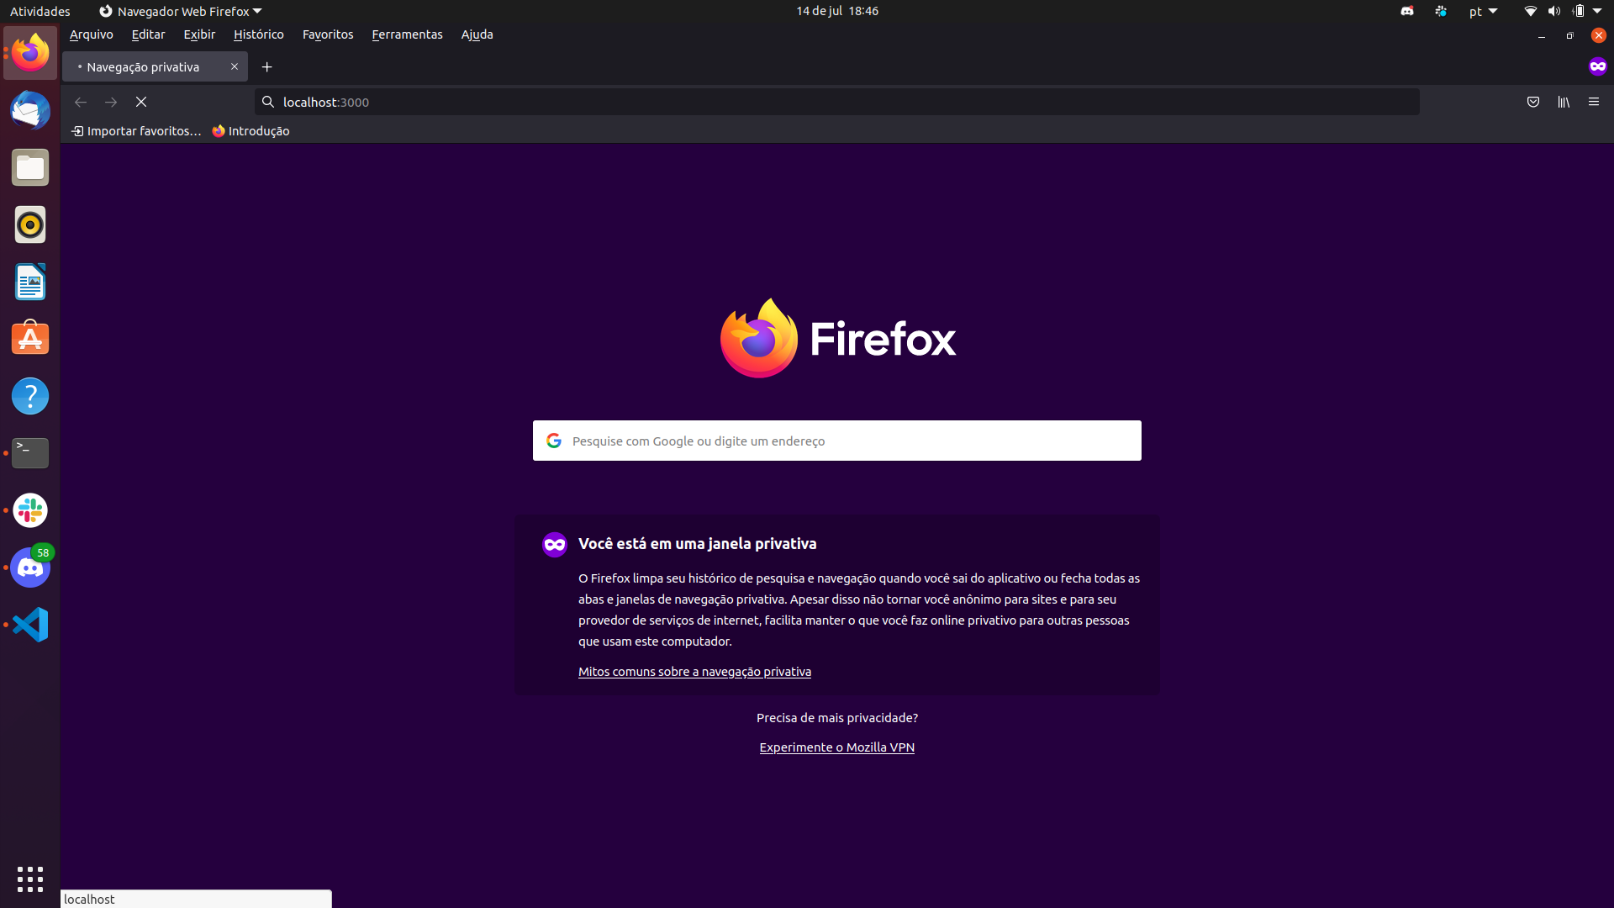Open VS Code from the dock
Viewport: 1614px width, 908px height.
tap(30, 624)
